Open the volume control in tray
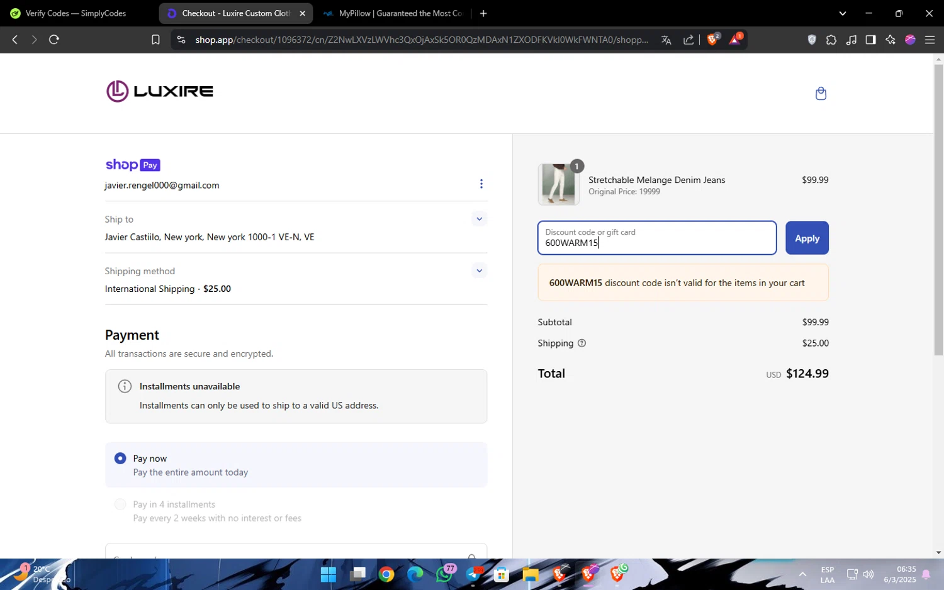The width and height of the screenshot is (944, 590). (x=868, y=574)
